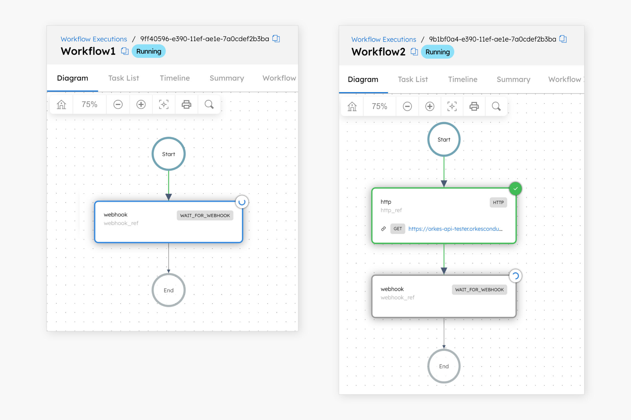631x420 pixels.
Task: Zoom in on the Workflow1 diagram
Action: click(x=141, y=104)
